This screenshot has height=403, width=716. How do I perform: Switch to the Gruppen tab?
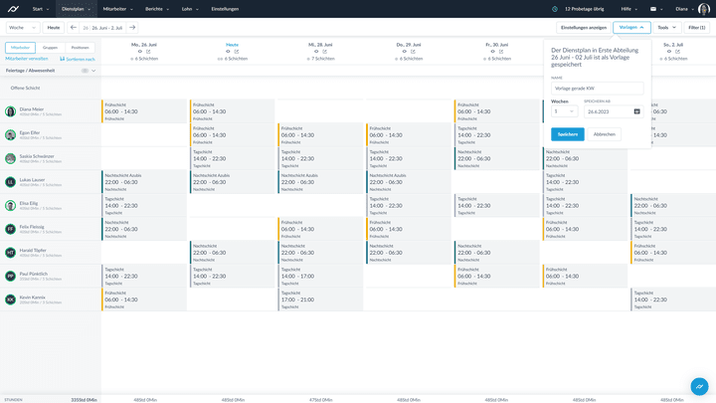coord(50,47)
